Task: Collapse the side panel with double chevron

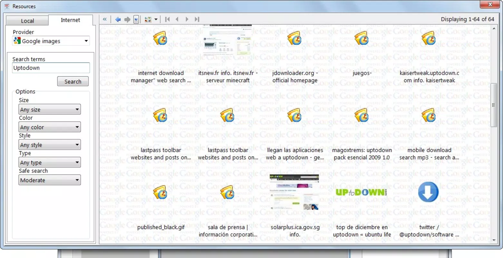Action: pyautogui.click(x=105, y=19)
